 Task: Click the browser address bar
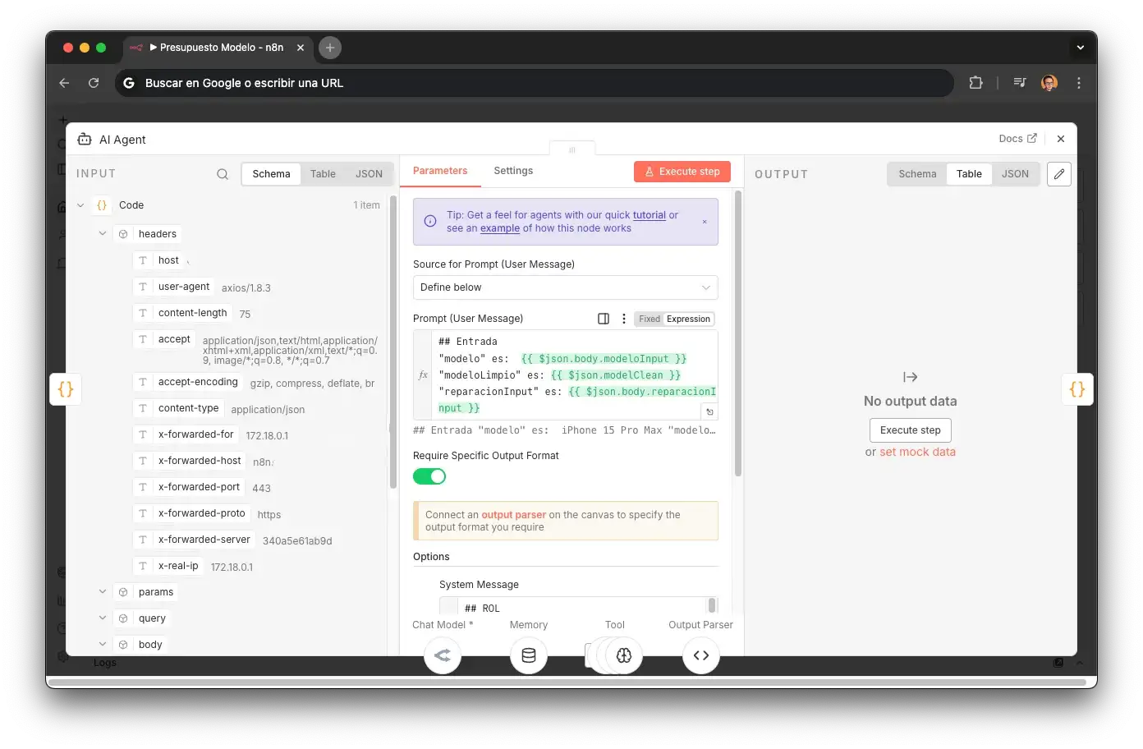(534, 82)
